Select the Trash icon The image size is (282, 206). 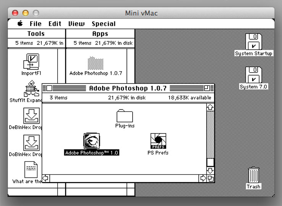254,175
